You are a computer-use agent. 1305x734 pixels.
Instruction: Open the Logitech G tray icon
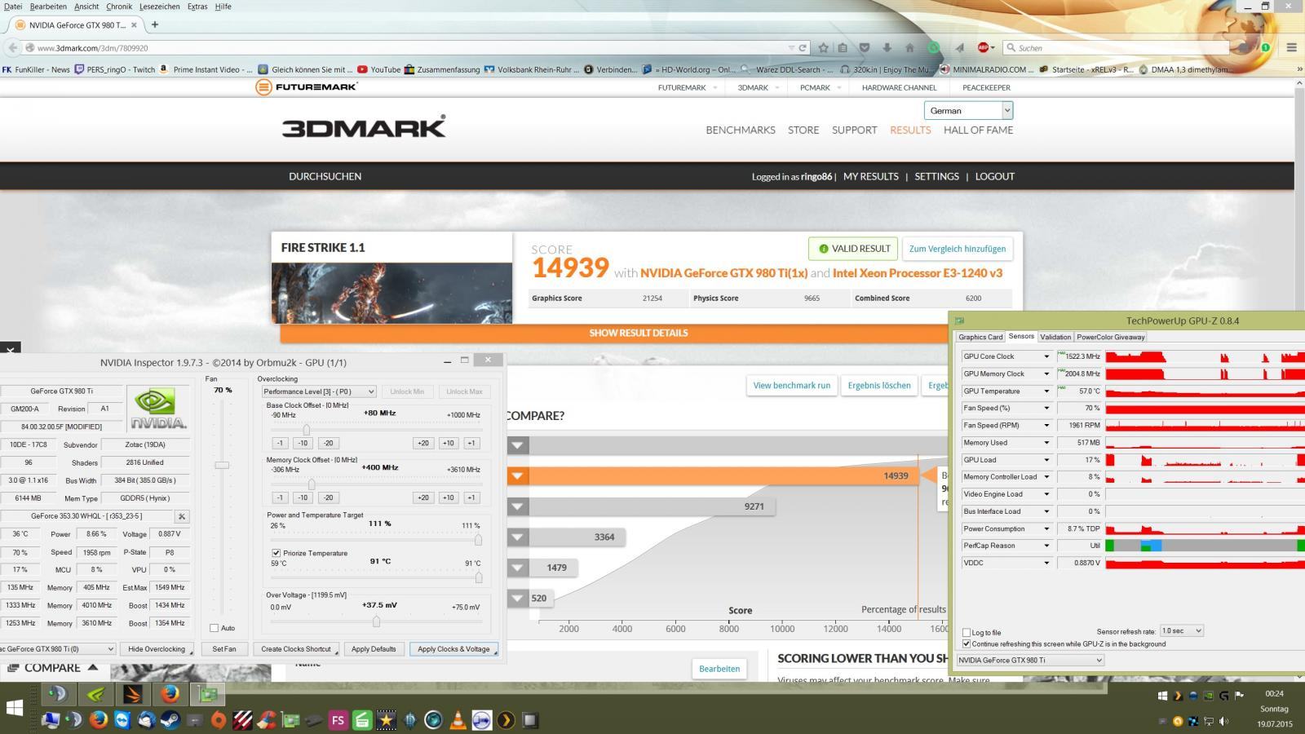coord(1224,696)
